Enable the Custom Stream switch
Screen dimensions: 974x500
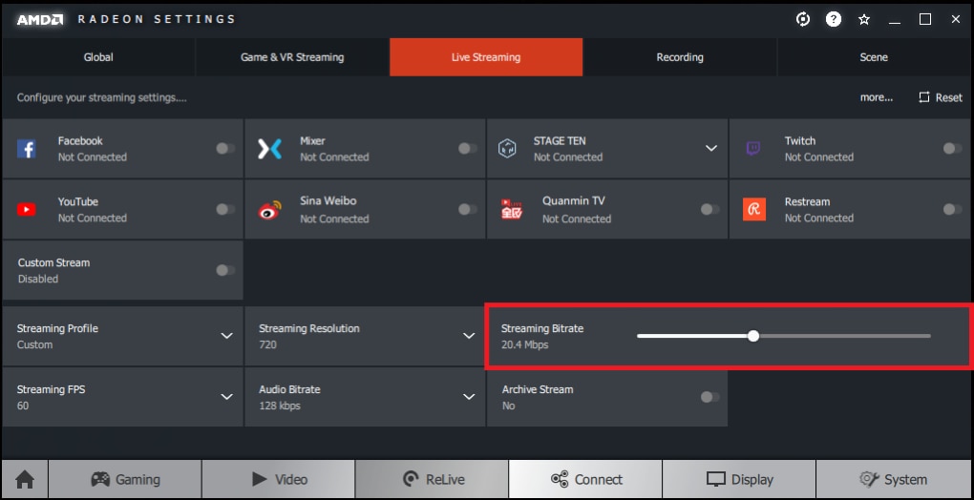pos(225,270)
